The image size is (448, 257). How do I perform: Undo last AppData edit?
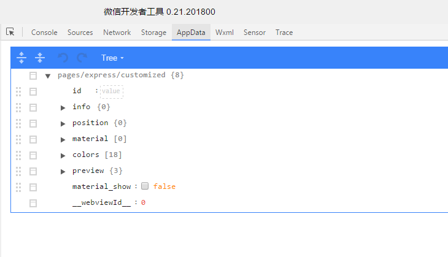pos(63,58)
